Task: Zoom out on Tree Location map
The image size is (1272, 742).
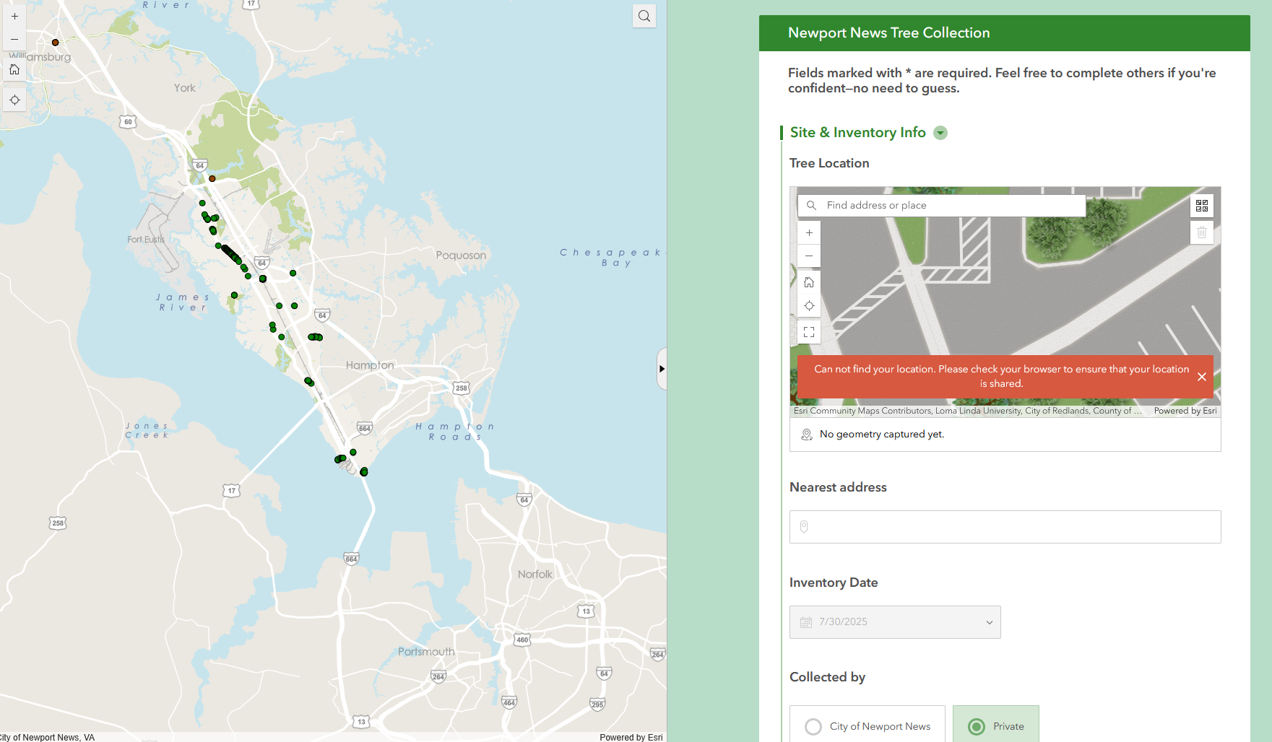Action: 809,256
